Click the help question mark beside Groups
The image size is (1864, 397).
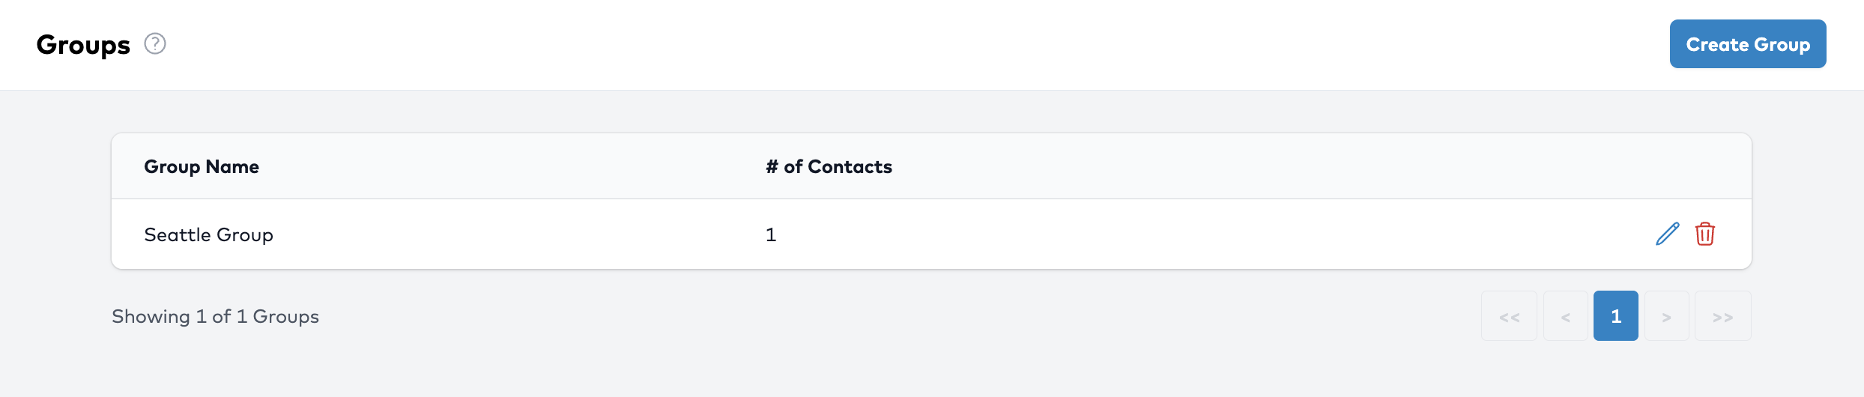[155, 44]
